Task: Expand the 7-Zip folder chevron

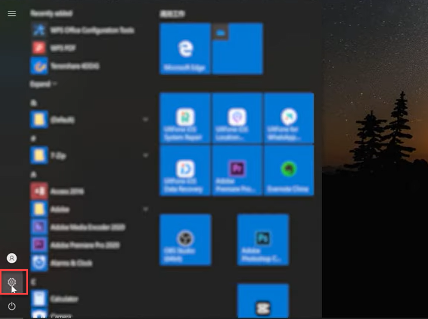Action: [x=146, y=156]
